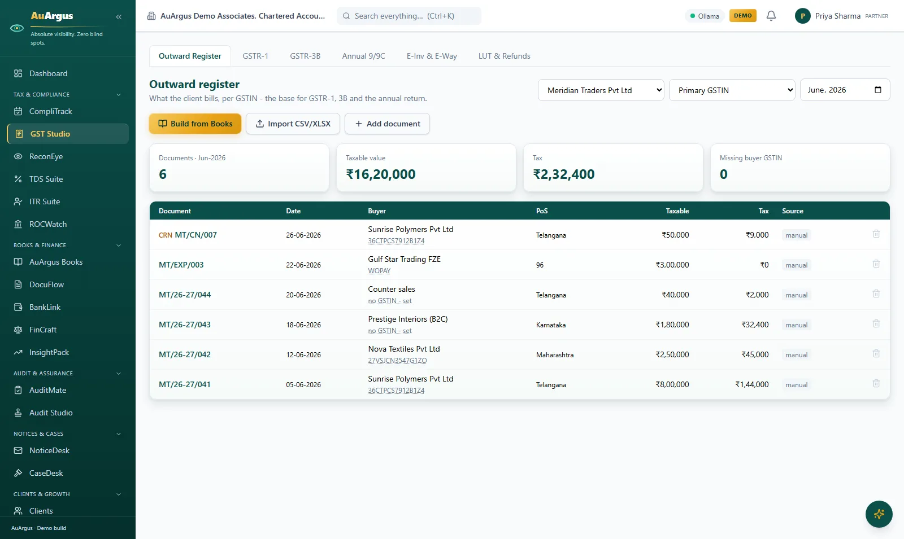The height and width of the screenshot is (539, 904).
Task: Switch to the GSTR-1 tab
Action: pyautogui.click(x=255, y=56)
